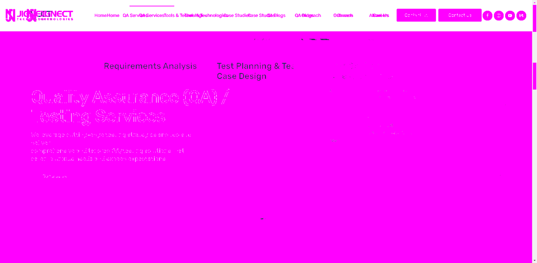Select the "Requirements Analysis" text
The height and width of the screenshot is (263, 537).
(150, 66)
